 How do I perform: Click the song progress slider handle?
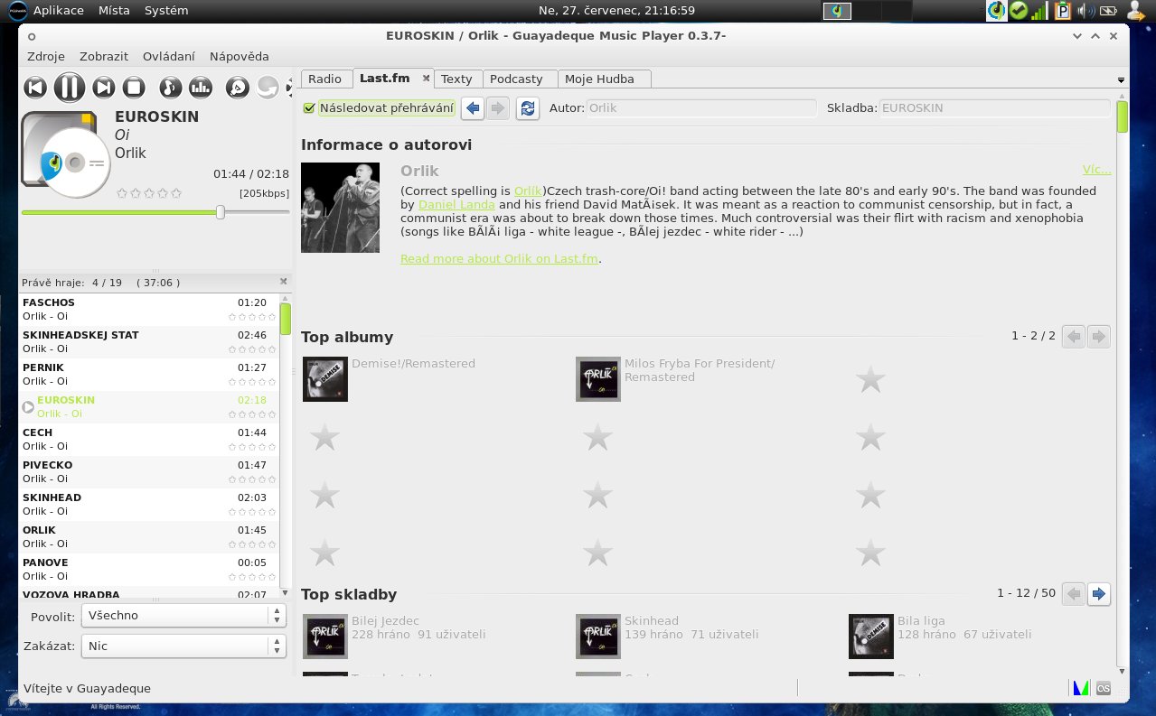click(221, 212)
